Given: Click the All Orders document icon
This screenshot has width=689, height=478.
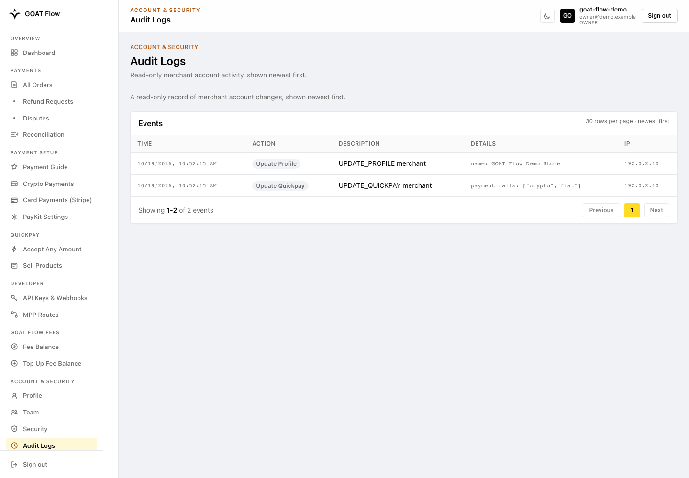Looking at the screenshot, I should [14, 85].
